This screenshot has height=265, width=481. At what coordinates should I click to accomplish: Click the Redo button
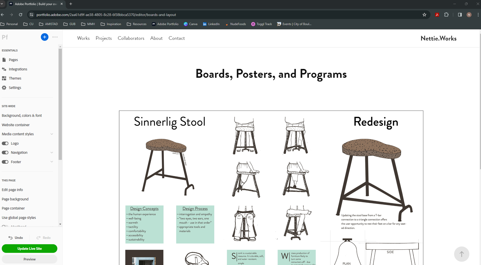pyautogui.click(x=43, y=238)
